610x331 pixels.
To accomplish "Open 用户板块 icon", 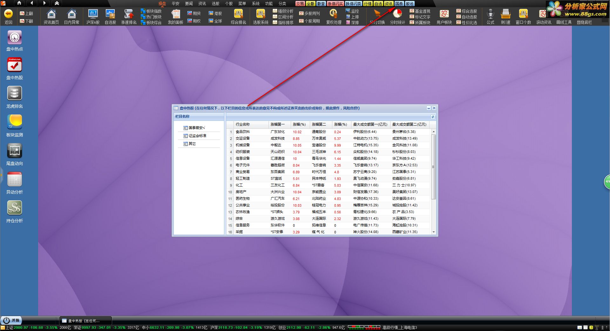I will [x=444, y=14].
